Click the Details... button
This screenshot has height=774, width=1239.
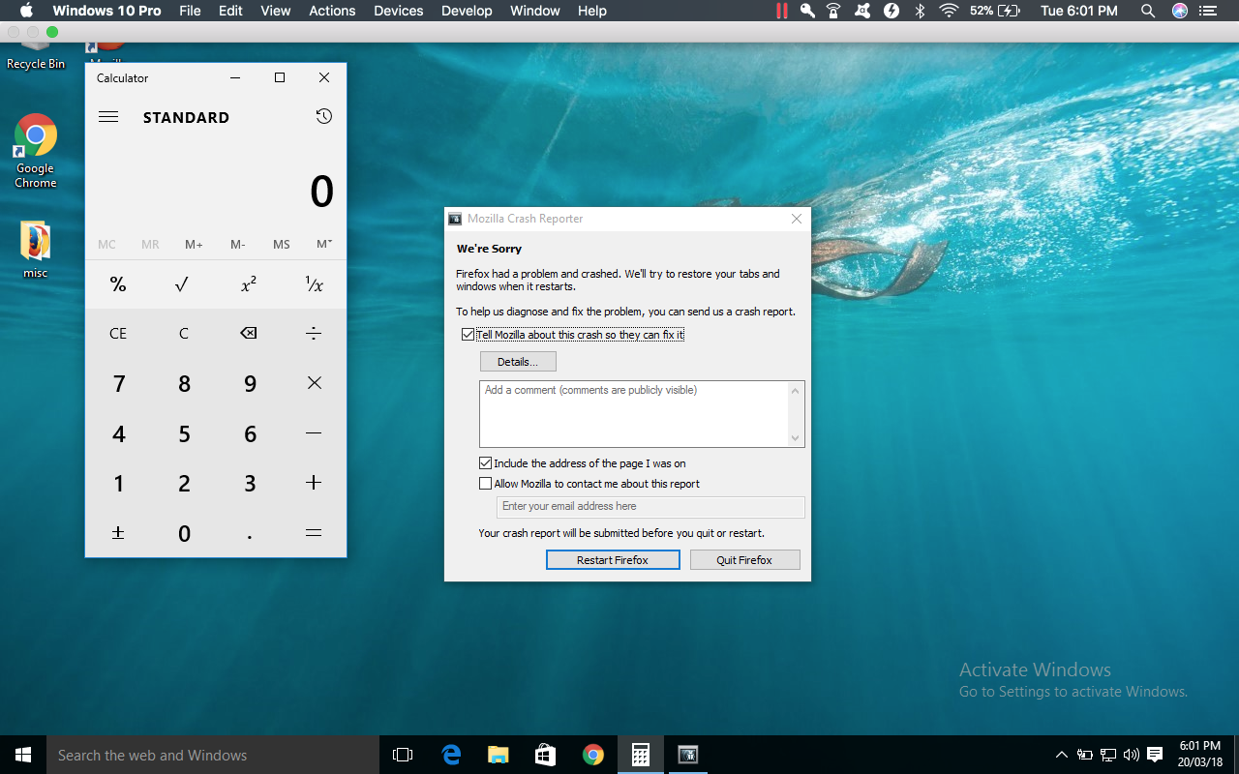coord(518,362)
